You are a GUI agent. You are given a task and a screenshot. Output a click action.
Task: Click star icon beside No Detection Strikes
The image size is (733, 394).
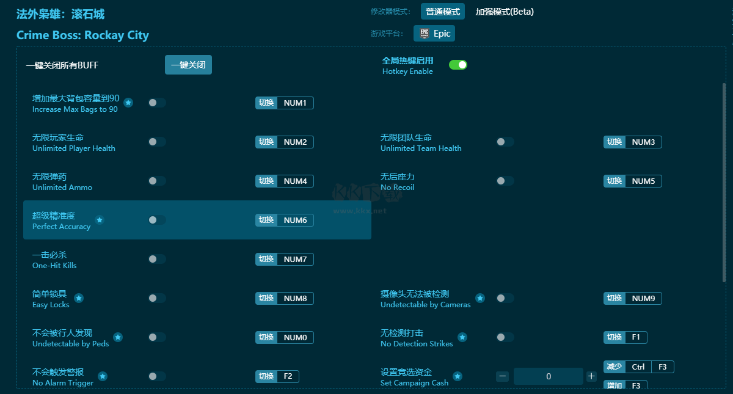tap(462, 337)
